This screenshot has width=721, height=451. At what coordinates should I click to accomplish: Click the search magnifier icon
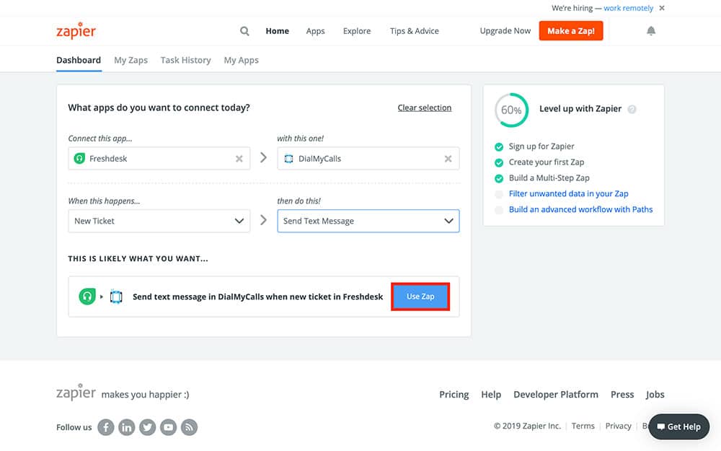pos(244,31)
